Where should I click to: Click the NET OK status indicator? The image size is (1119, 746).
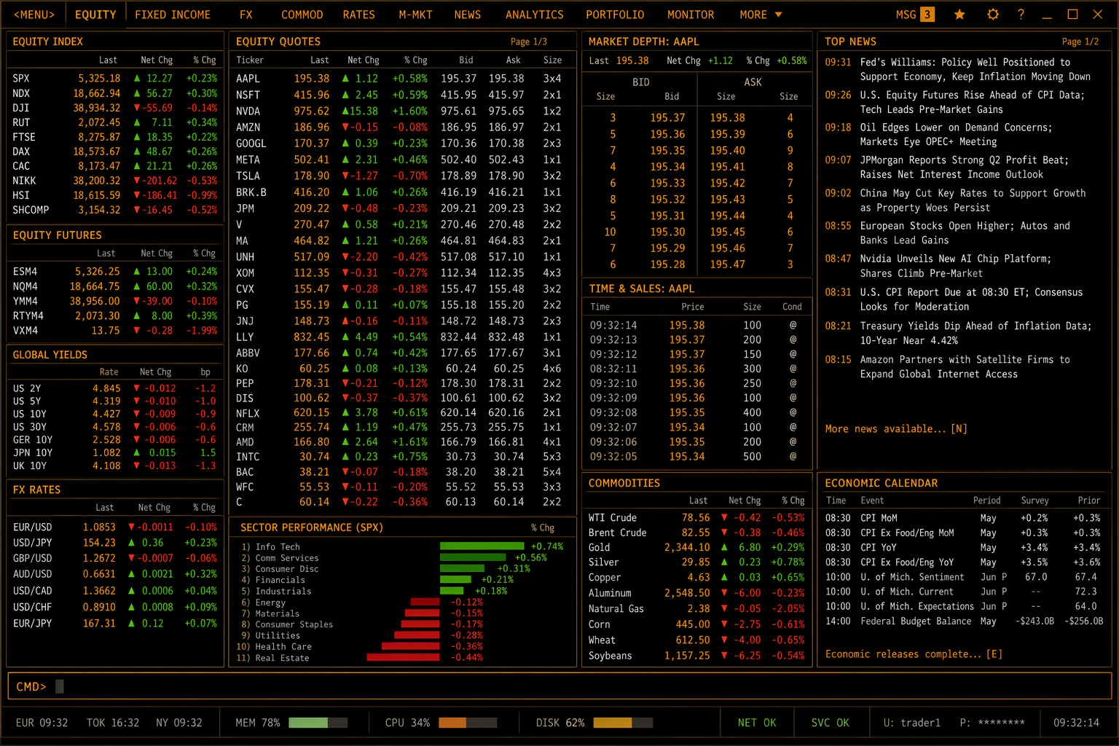(x=756, y=723)
